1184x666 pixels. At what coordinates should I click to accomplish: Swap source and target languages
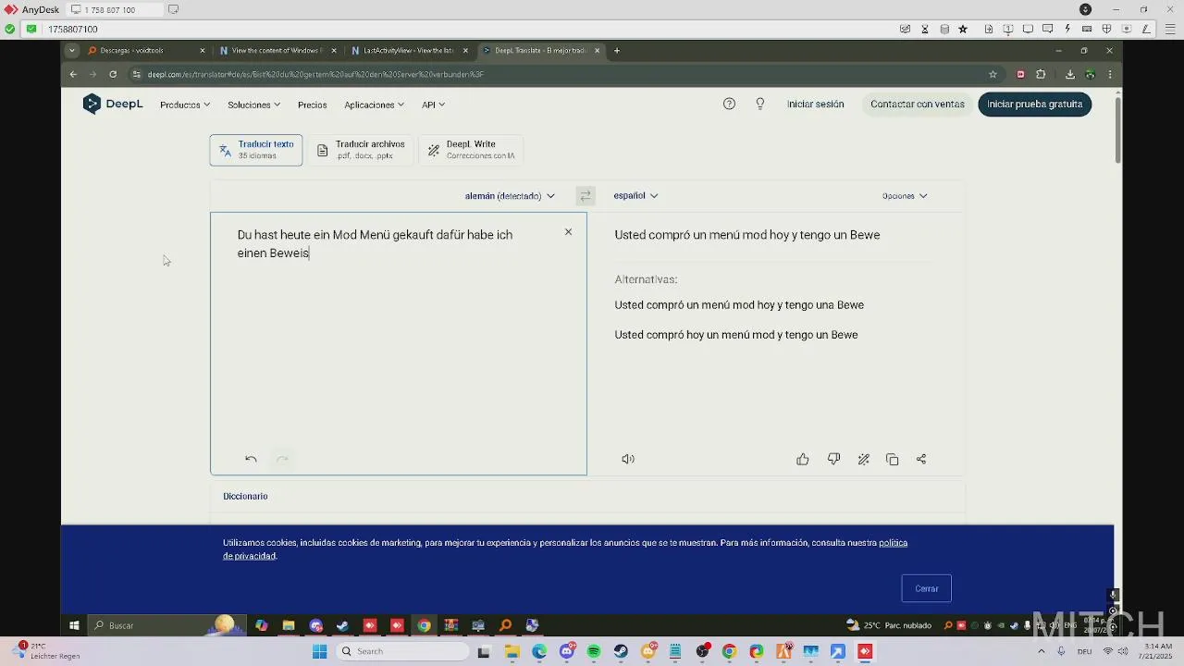(586, 196)
